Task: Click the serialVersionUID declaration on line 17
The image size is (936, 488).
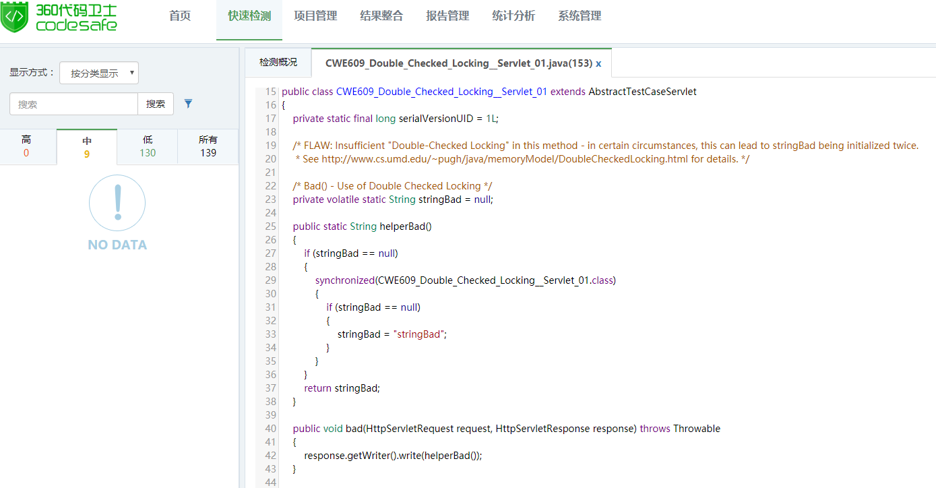Action: tap(396, 119)
